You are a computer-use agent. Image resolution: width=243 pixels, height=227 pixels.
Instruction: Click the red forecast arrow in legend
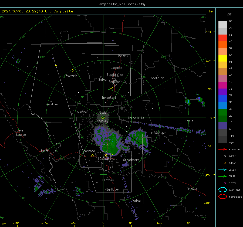click(222, 149)
